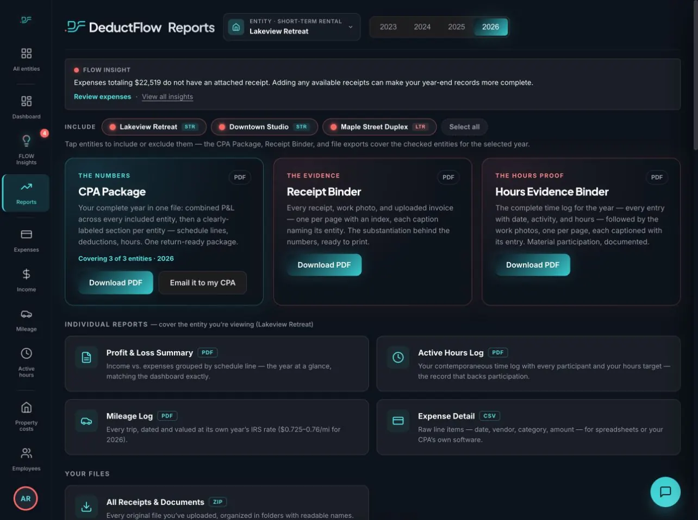Switch to year 2024 tab
Viewport: 698px width, 520px height.
422,27
